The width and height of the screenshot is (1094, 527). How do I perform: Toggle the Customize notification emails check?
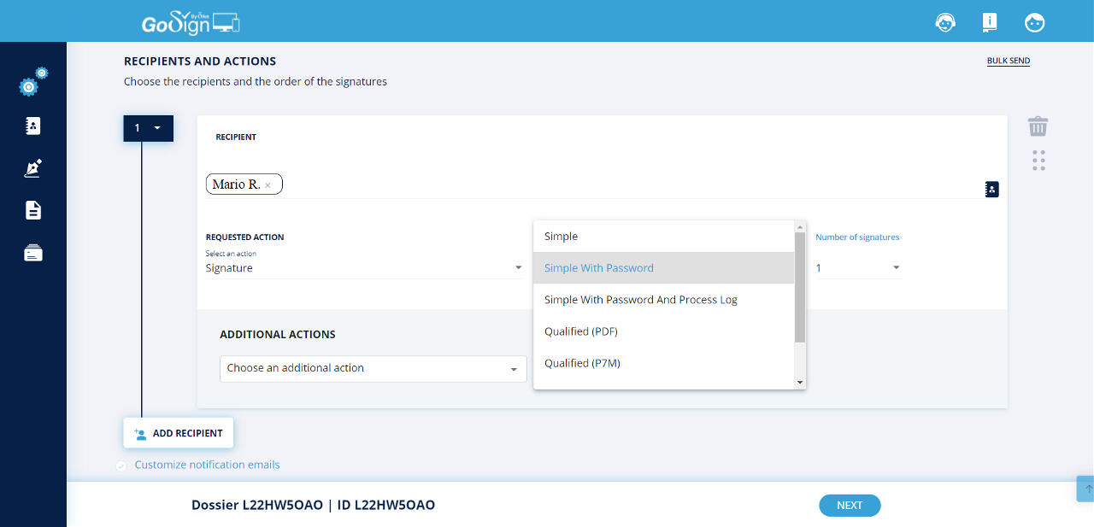121,466
